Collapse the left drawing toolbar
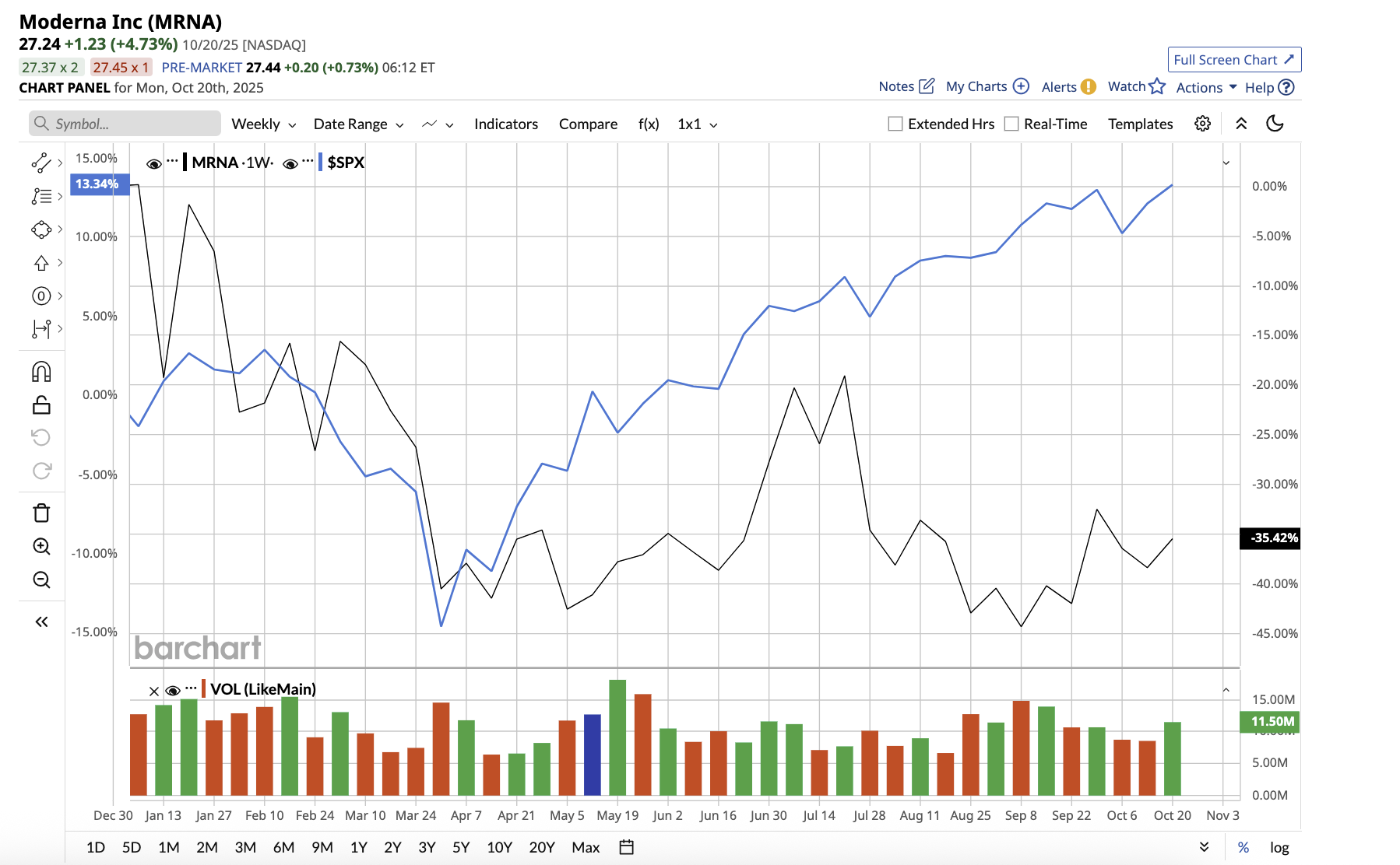 [x=41, y=622]
